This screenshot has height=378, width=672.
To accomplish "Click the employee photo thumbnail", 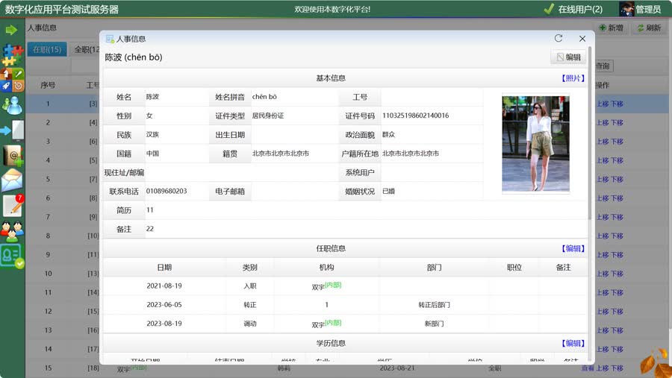I will pyautogui.click(x=535, y=143).
